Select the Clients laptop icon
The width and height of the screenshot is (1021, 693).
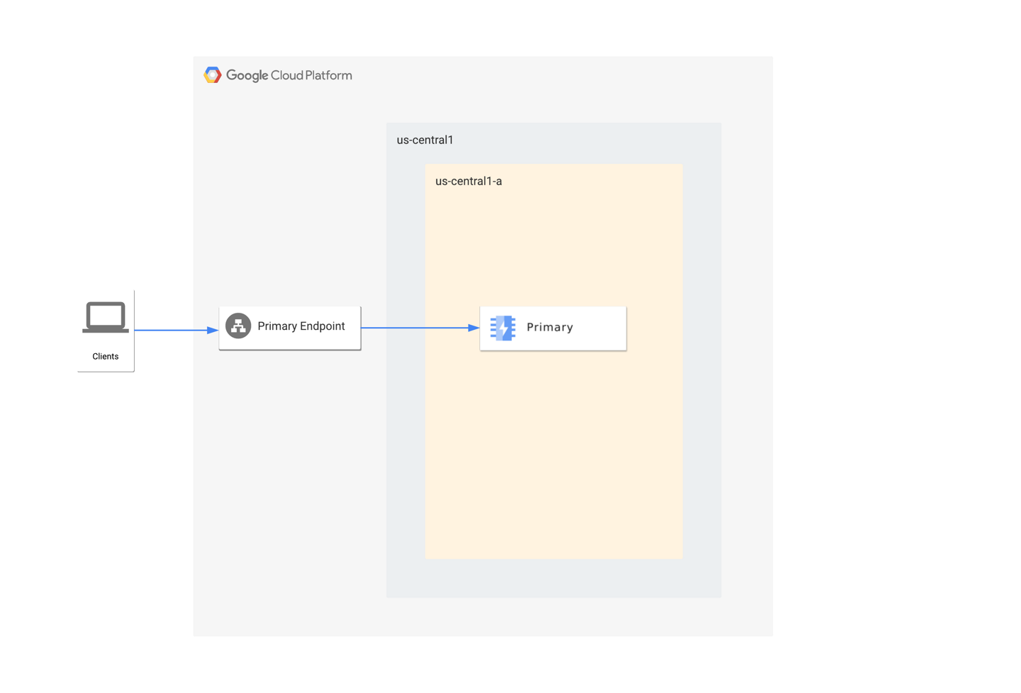click(105, 316)
